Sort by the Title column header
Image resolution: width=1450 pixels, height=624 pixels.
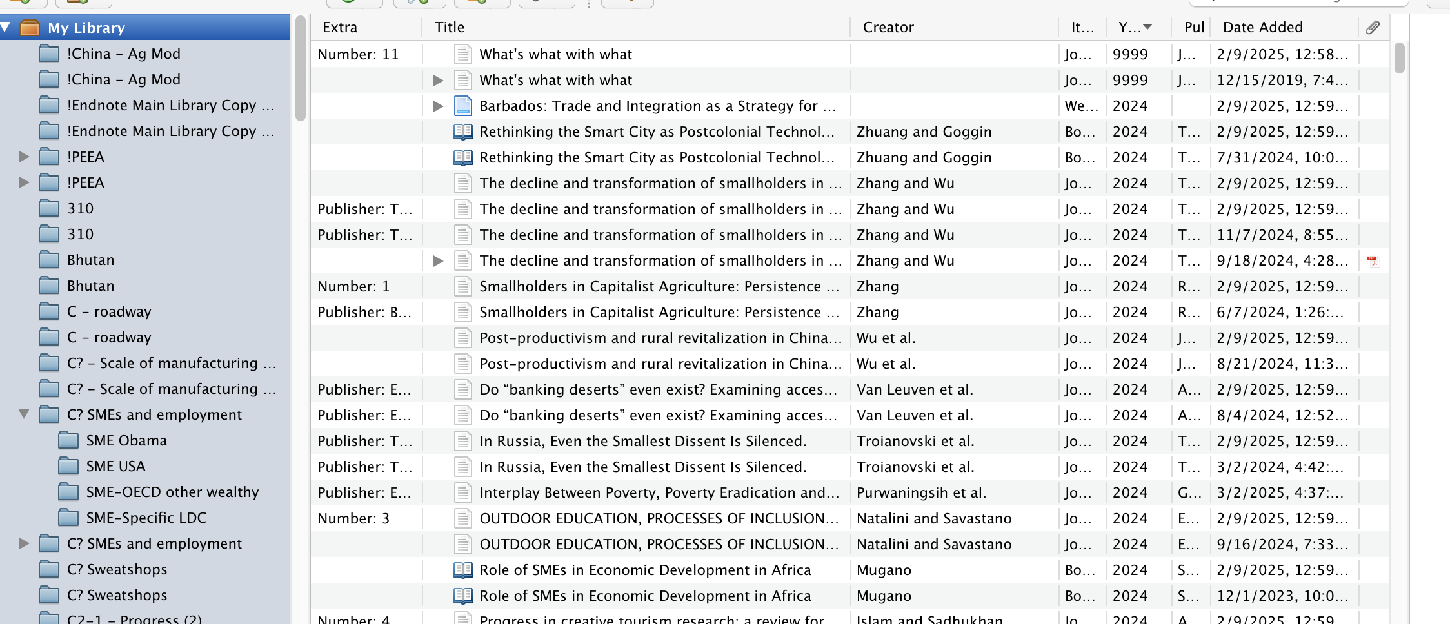click(x=636, y=27)
